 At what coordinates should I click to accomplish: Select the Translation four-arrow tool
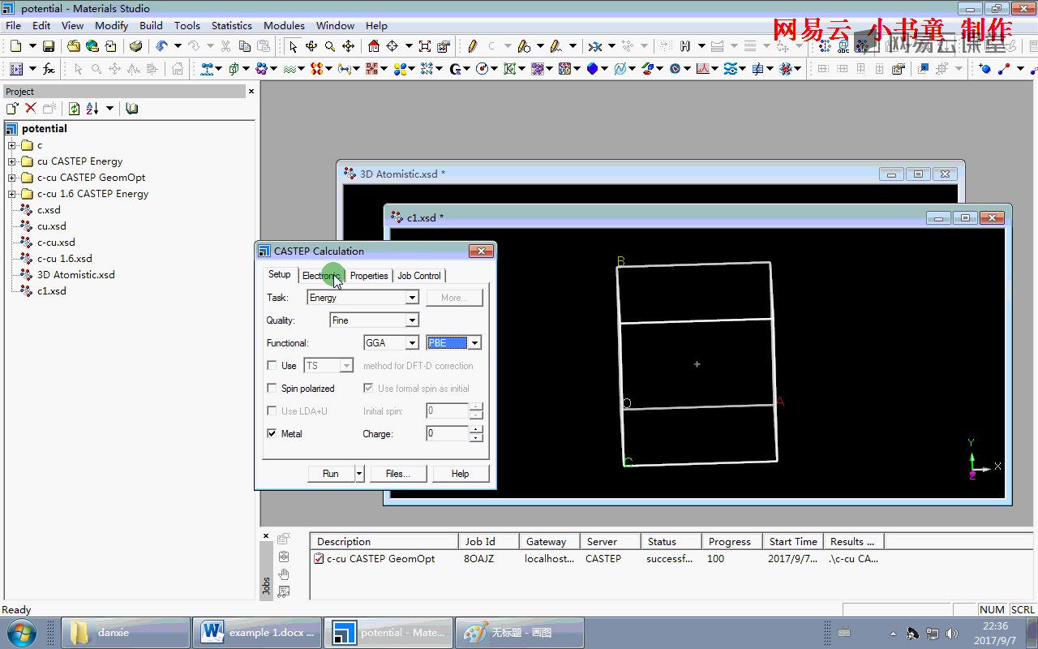(349, 46)
